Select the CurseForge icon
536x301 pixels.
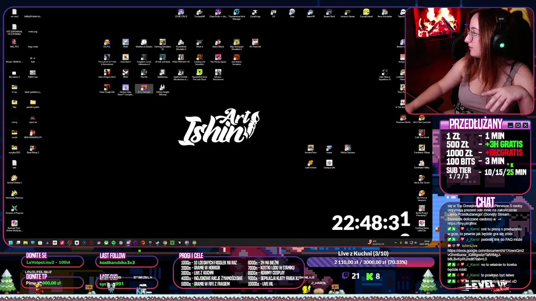[255, 13]
